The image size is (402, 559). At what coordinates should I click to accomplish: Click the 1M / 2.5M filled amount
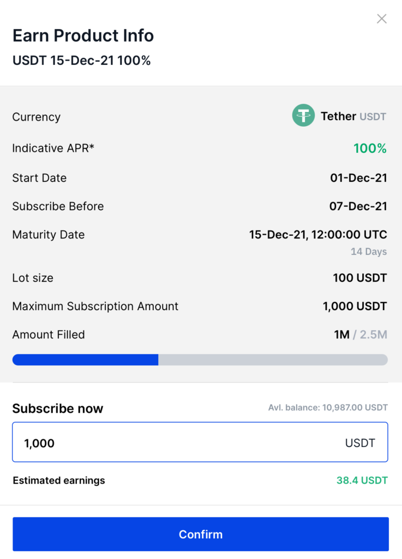click(361, 335)
